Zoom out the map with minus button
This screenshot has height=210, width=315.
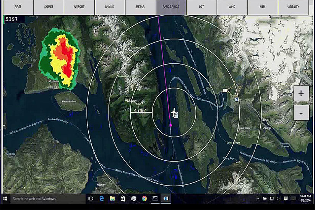[301, 113]
